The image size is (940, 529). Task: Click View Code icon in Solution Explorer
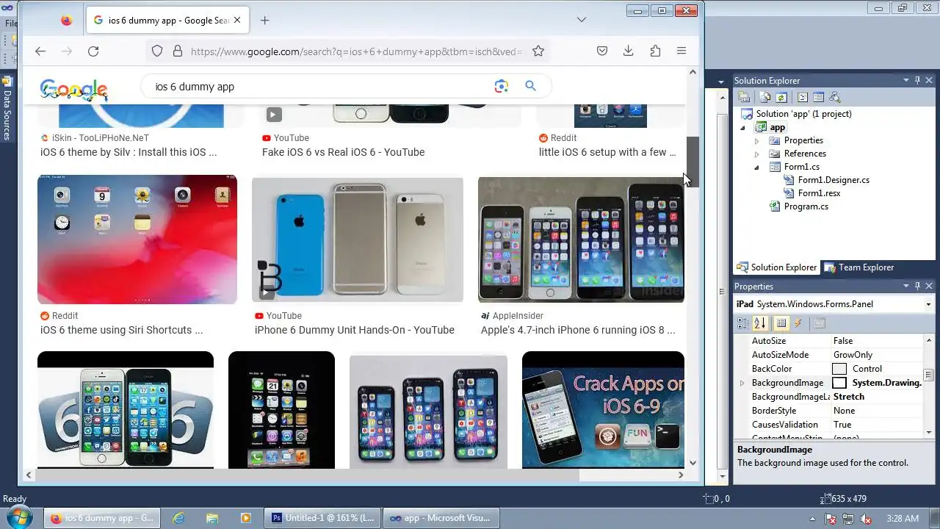click(803, 97)
